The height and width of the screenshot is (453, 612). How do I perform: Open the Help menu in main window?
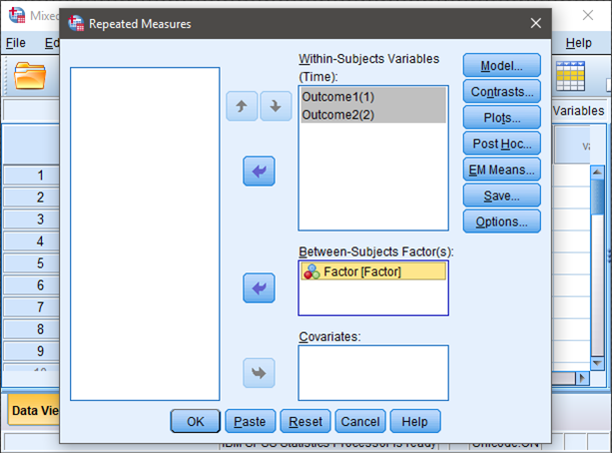click(x=578, y=43)
